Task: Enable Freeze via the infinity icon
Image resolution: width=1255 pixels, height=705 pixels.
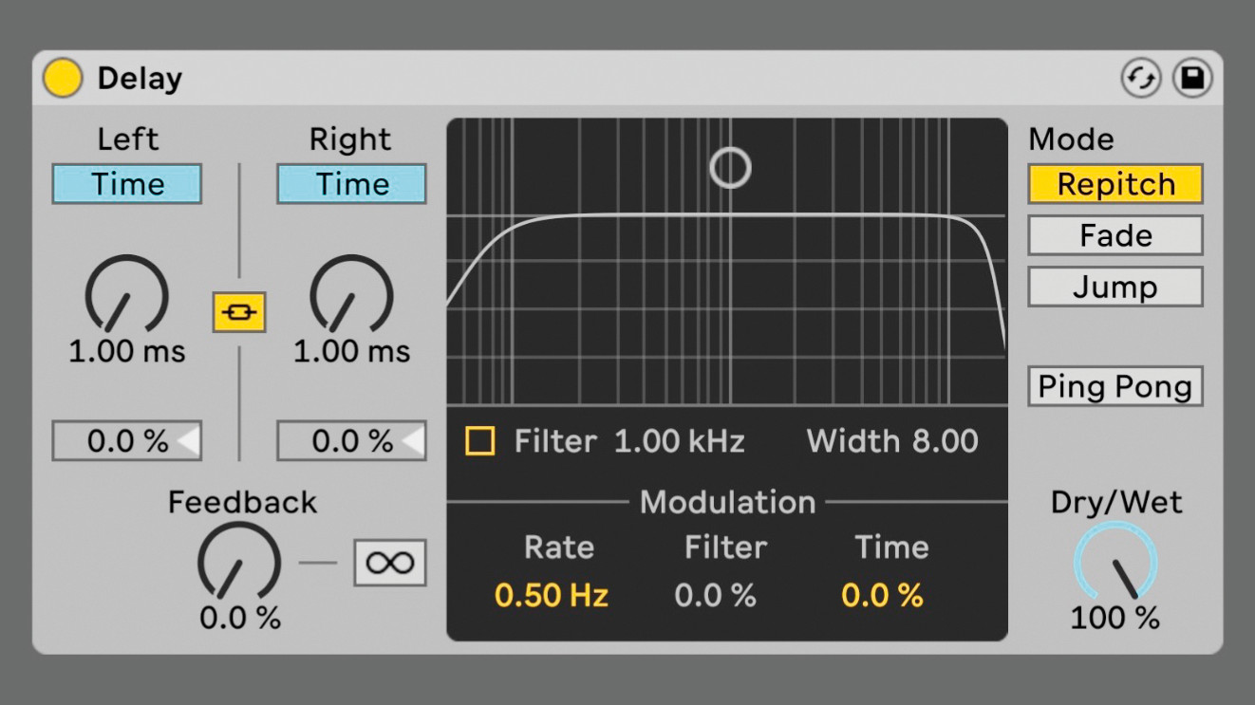Action: coord(390,562)
